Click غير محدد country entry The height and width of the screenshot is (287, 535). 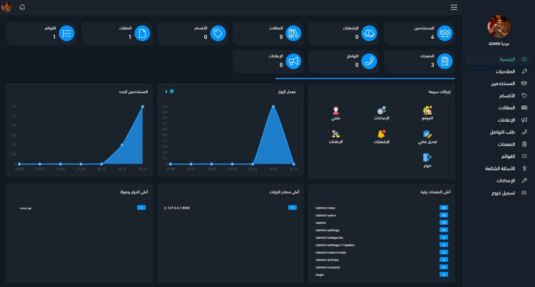click(x=25, y=208)
